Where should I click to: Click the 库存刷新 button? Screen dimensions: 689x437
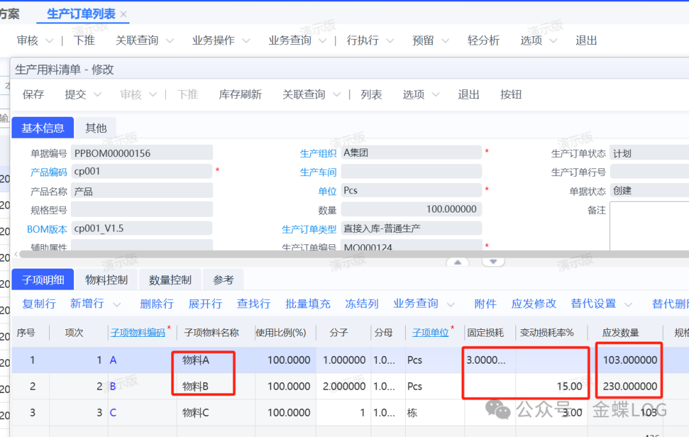tap(240, 94)
